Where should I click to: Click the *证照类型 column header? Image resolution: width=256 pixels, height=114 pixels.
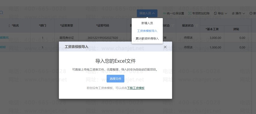click(67, 26)
